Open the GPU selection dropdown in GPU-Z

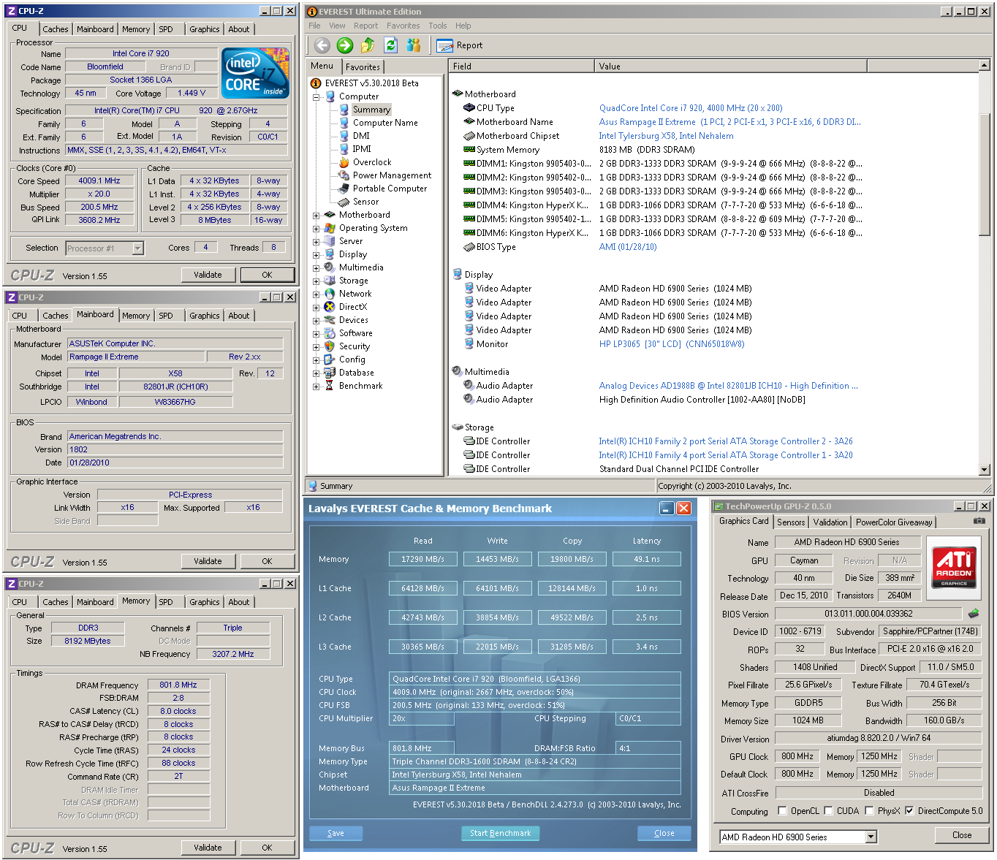[871, 837]
